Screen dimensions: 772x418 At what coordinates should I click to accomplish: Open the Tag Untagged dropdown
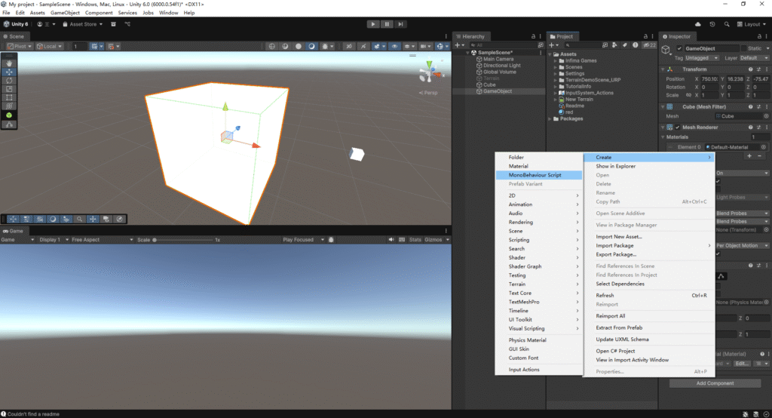coord(702,57)
